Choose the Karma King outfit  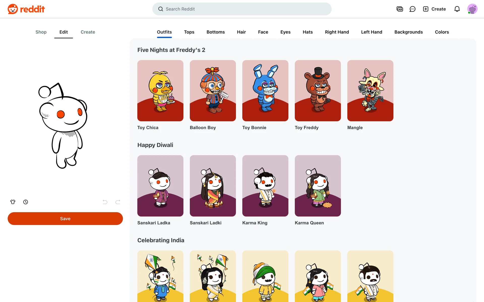[265, 186]
